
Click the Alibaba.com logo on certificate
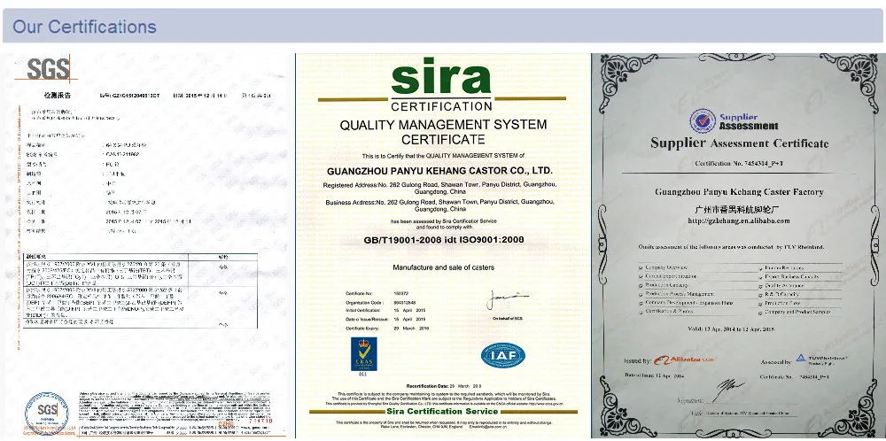(x=686, y=360)
